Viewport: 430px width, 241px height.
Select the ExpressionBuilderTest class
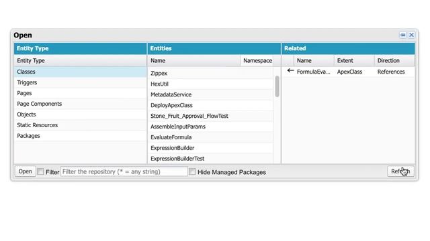point(210,159)
